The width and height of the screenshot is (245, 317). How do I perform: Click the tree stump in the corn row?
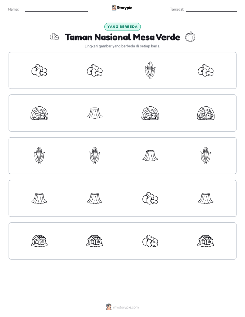click(x=150, y=156)
